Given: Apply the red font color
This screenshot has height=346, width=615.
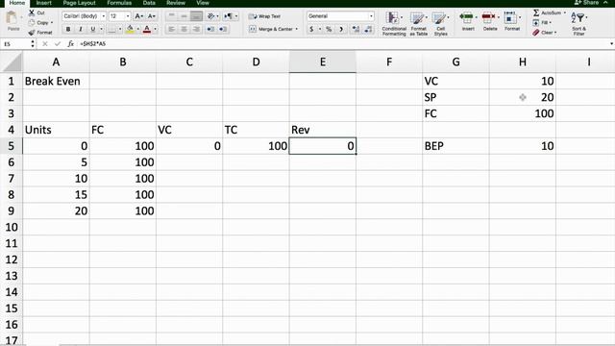Looking at the screenshot, I should coord(147,29).
